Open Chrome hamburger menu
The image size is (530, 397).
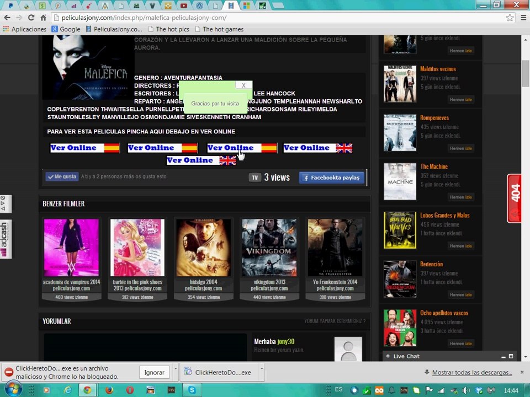pyautogui.click(x=523, y=18)
